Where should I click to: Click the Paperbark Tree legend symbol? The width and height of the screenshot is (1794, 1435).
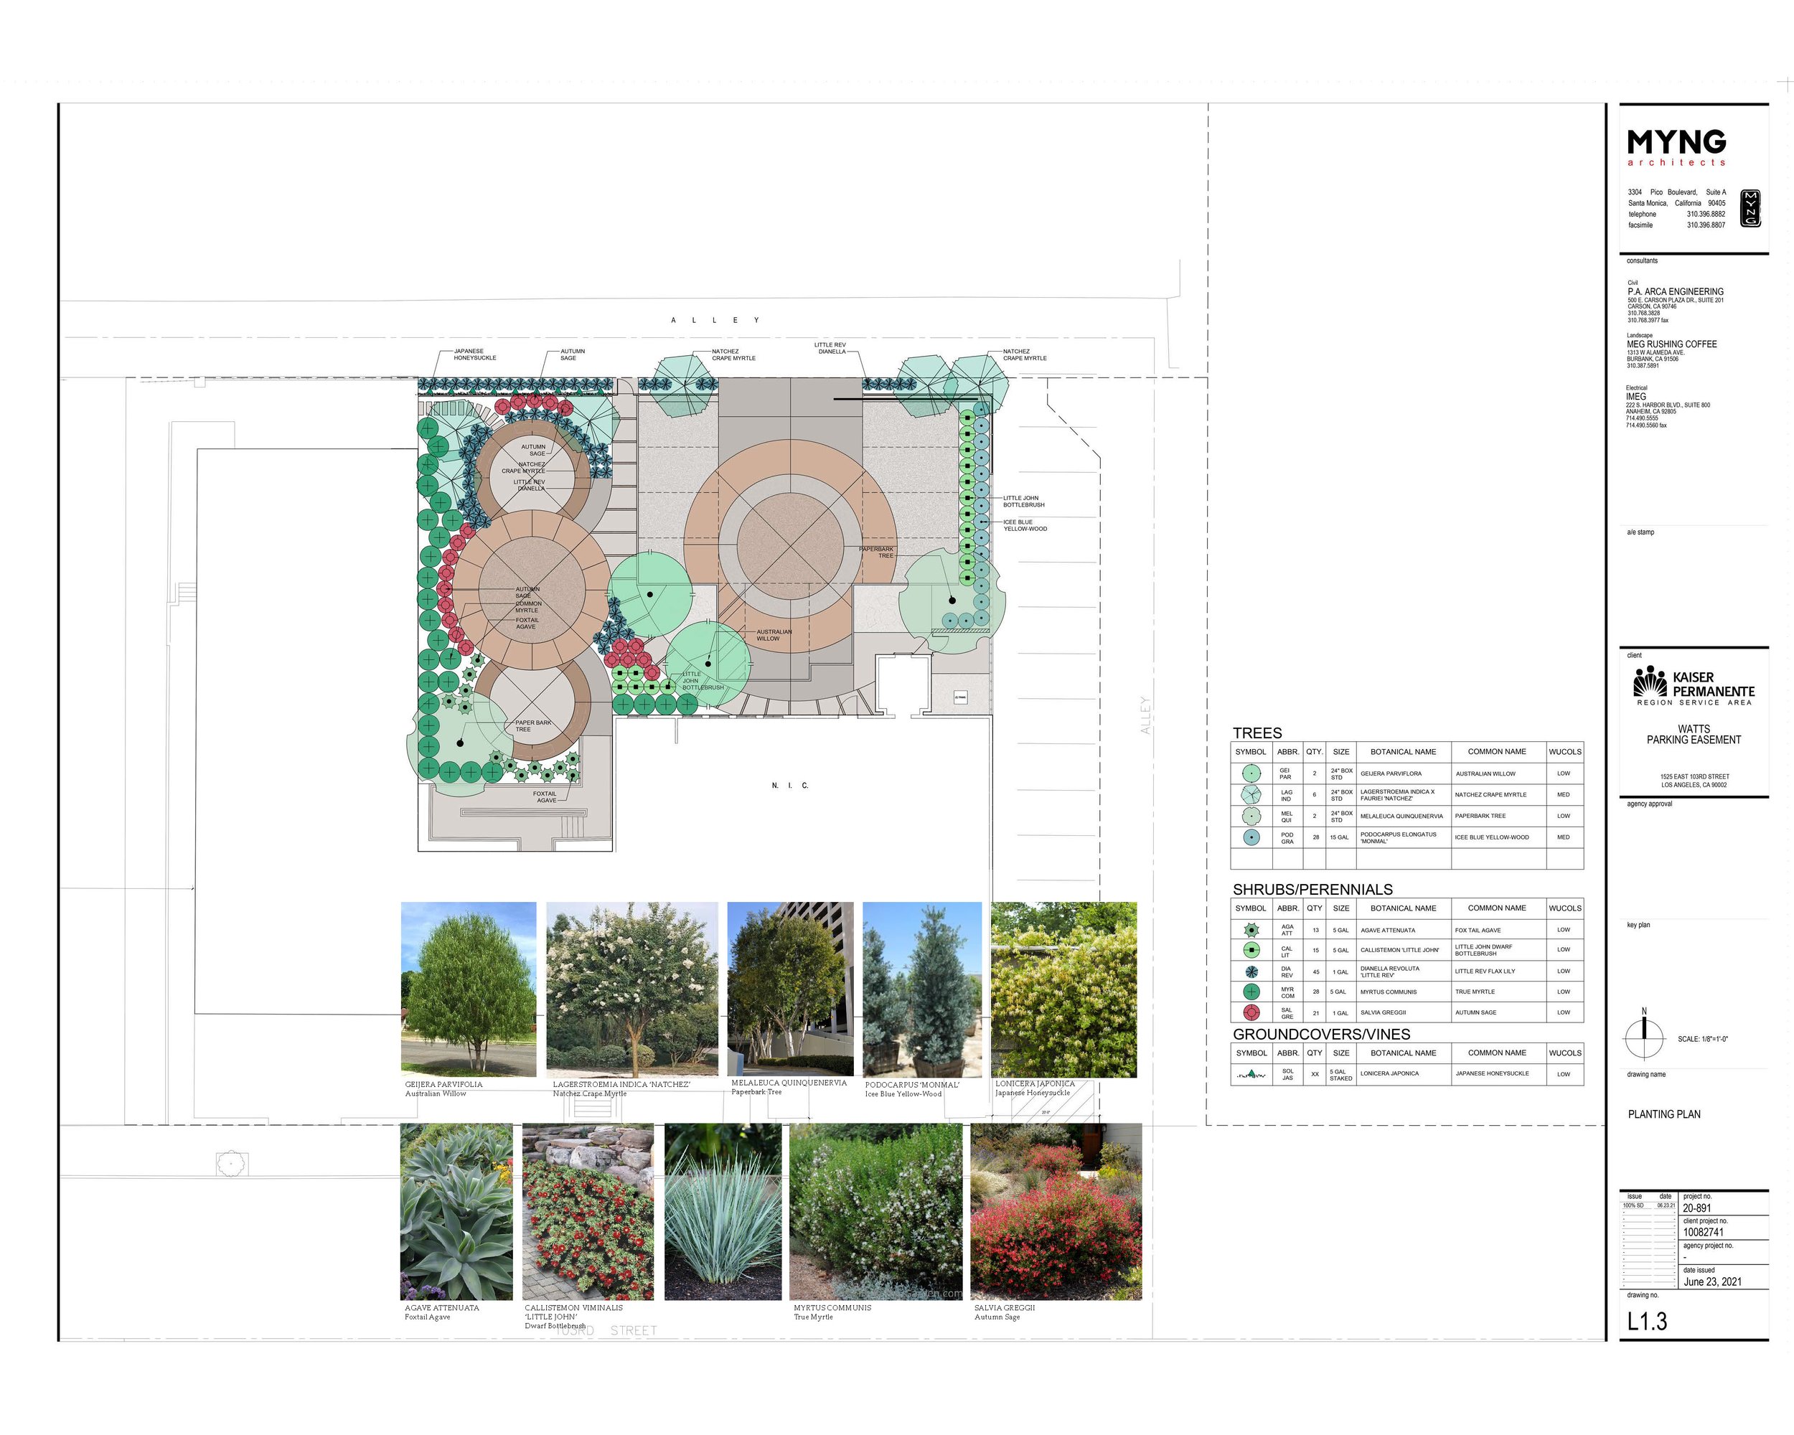[x=1251, y=816]
